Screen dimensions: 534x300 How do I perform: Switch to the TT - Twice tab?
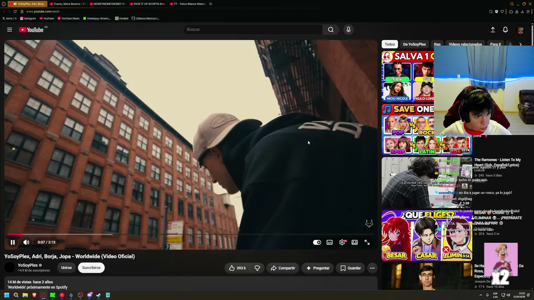pyautogui.click(x=187, y=4)
